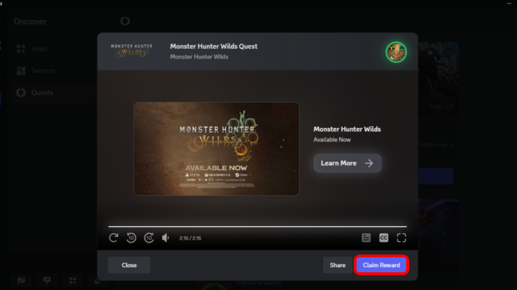Viewport: 517px width, 290px height.
Task: Click the screen share icon at bottom
Action: [x=47, y=281]
